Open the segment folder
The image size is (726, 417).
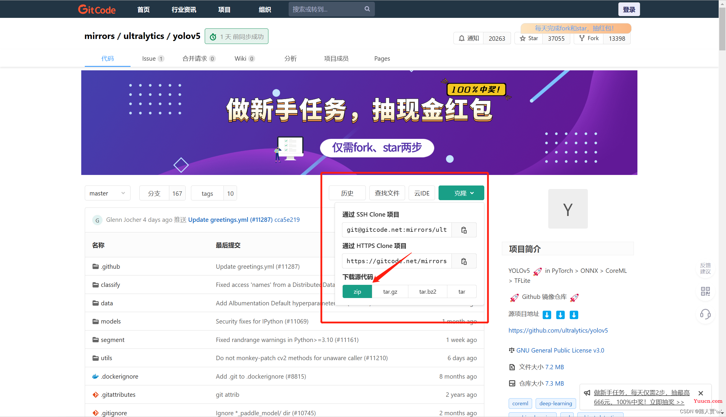pos(112,340)
